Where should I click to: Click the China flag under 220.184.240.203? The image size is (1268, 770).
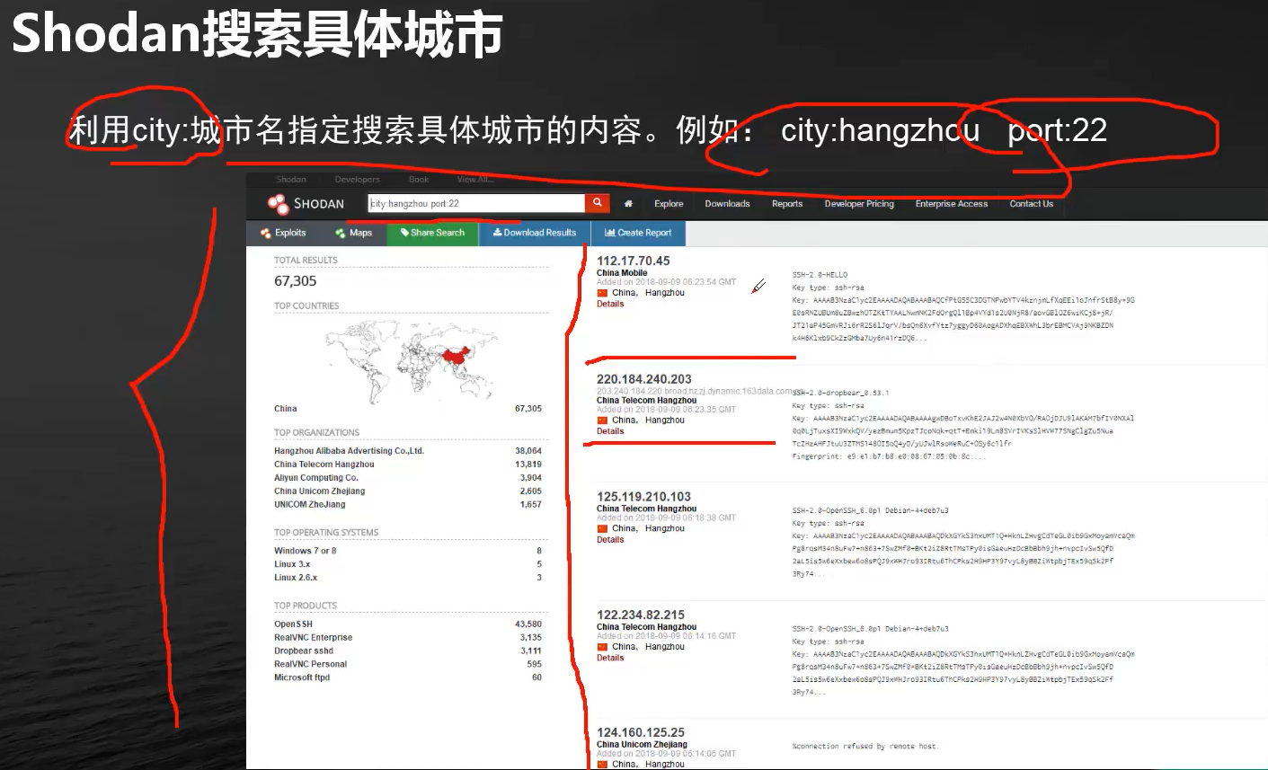602,420
